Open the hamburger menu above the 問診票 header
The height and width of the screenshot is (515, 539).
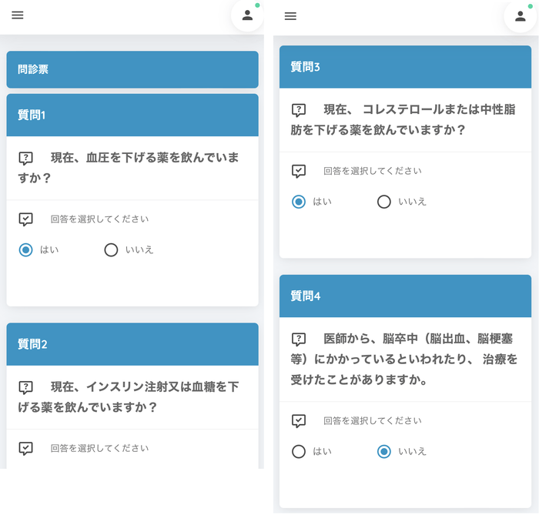coord(18,15)
